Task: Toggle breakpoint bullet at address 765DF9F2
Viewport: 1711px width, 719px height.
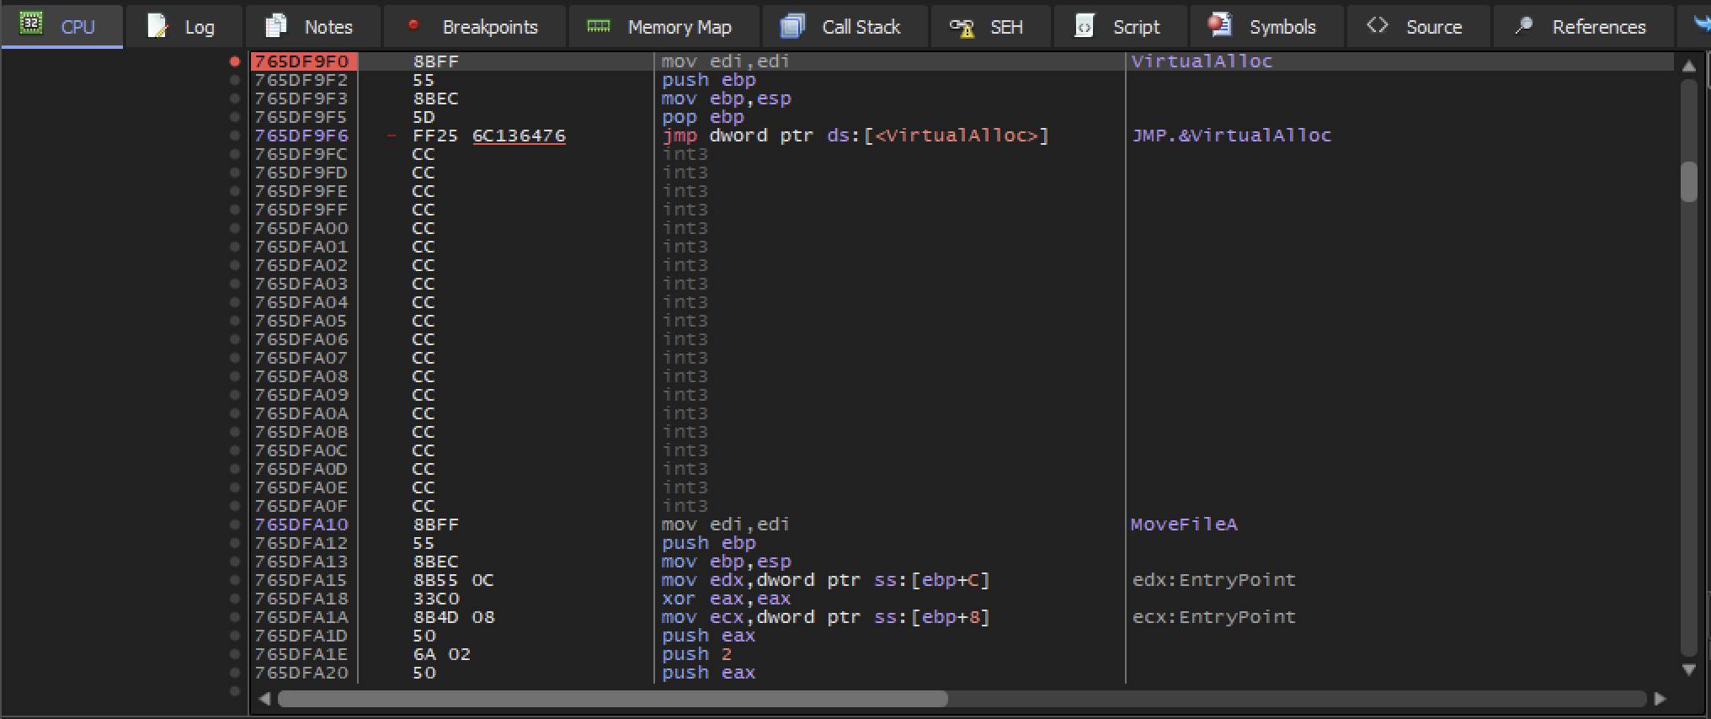Action: pos(235,80)
